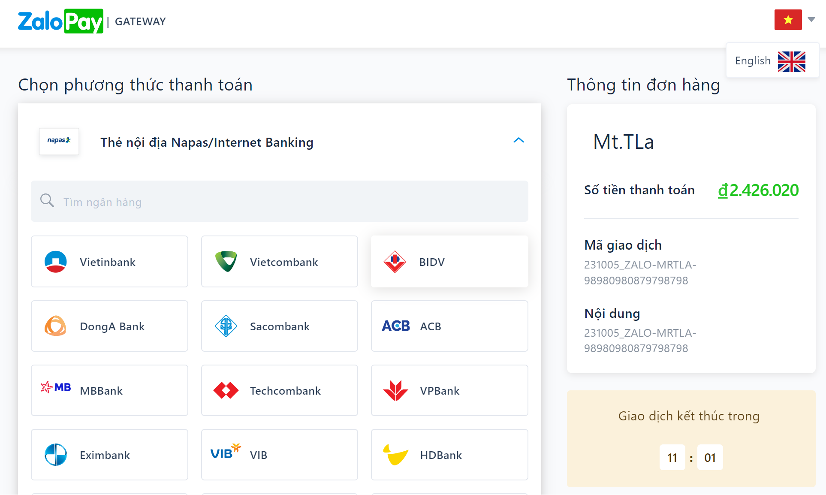Select Vietinbank

109,261
